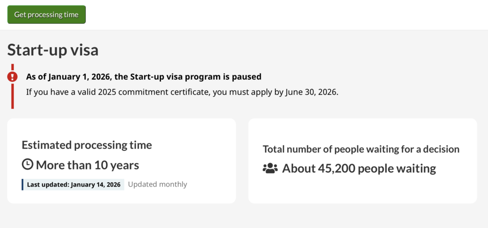Click the bold program paused notice text

[143, 76]
